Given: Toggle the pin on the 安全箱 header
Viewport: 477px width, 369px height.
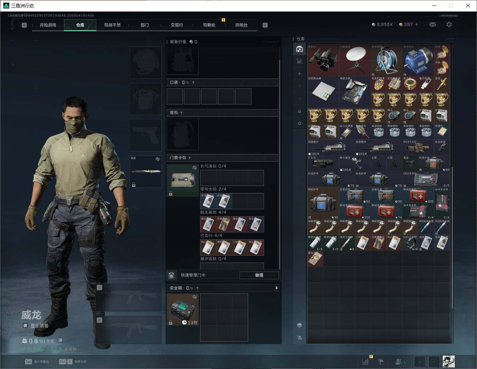Looking at the screenshot, I should point(276,288).
